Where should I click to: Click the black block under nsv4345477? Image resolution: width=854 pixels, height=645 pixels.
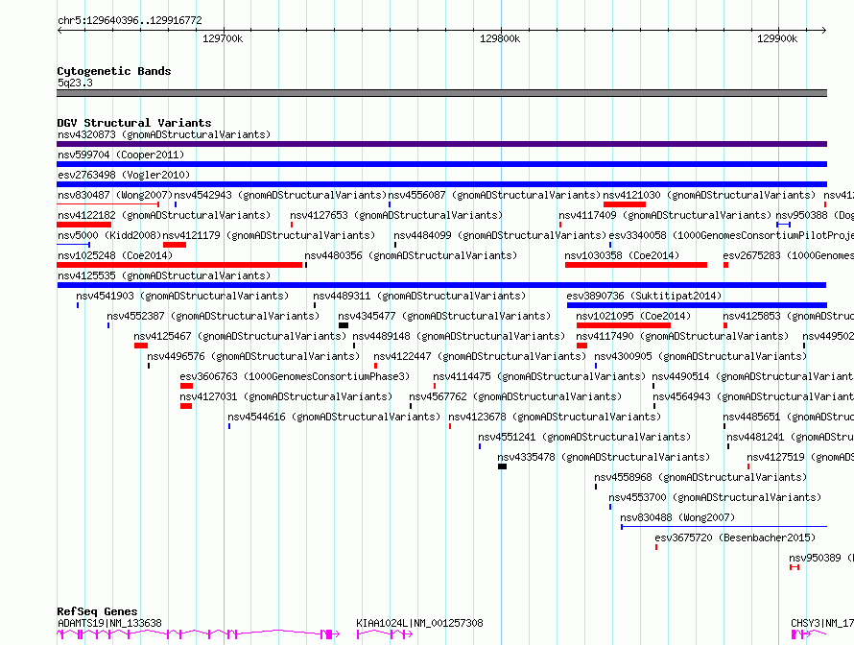[344, 325]
